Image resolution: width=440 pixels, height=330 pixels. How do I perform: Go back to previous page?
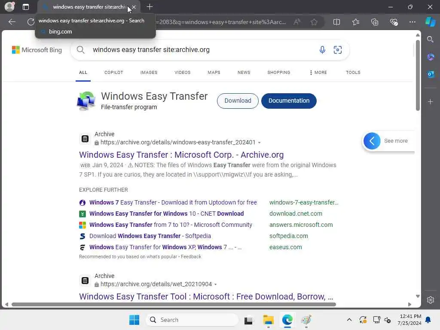[x=12, y=22]
